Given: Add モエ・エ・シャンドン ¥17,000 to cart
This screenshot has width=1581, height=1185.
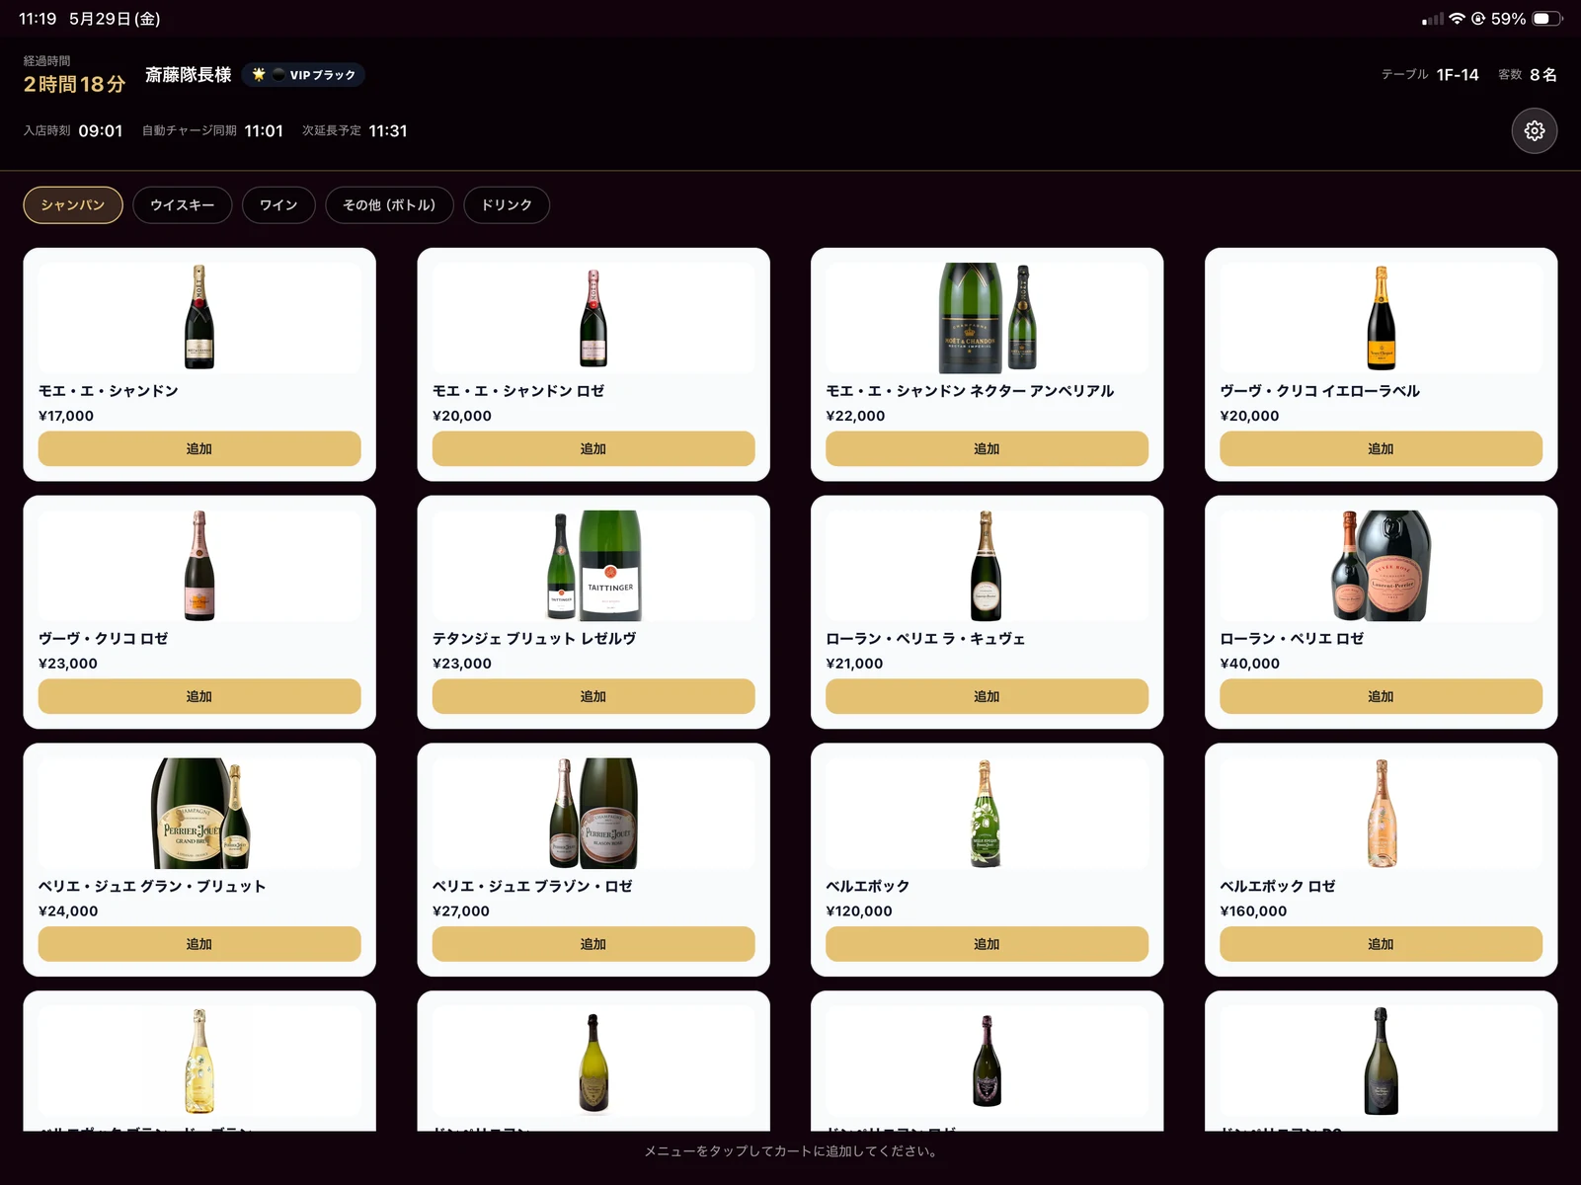Looking at the screenshot, I should (199, 448).
